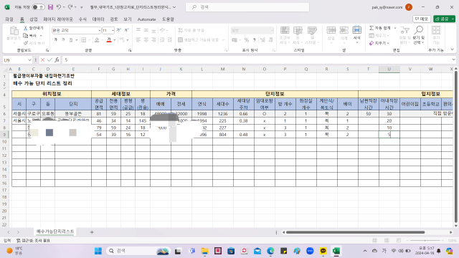Open Microsoft Edge from taskbar
The width and height of the screenshot is (459, 258).
270,251
